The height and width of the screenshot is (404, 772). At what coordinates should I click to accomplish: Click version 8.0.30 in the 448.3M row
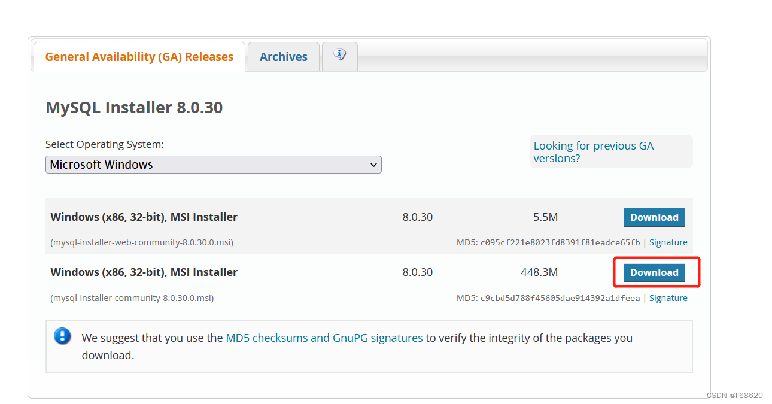click(417, 272)
